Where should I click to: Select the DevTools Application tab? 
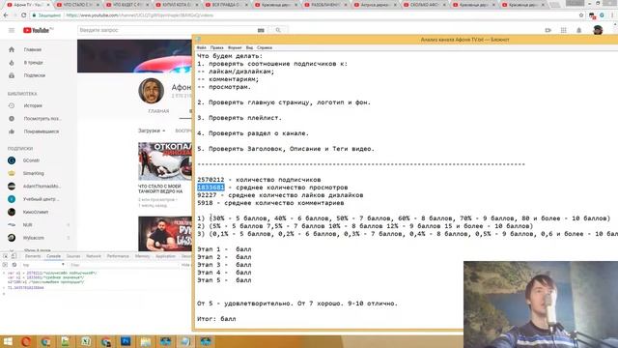tap(165, 256)
